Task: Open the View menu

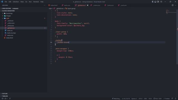Action: click(22, 2)
